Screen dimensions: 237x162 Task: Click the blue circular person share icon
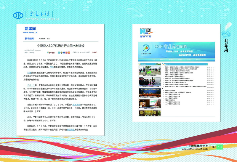[x=64, y=53]
